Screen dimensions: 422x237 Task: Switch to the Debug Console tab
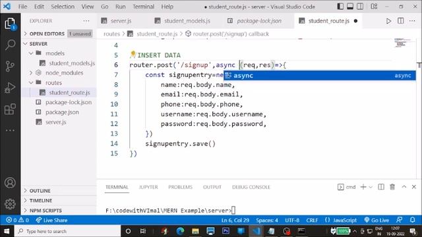(x=251, y=187)
